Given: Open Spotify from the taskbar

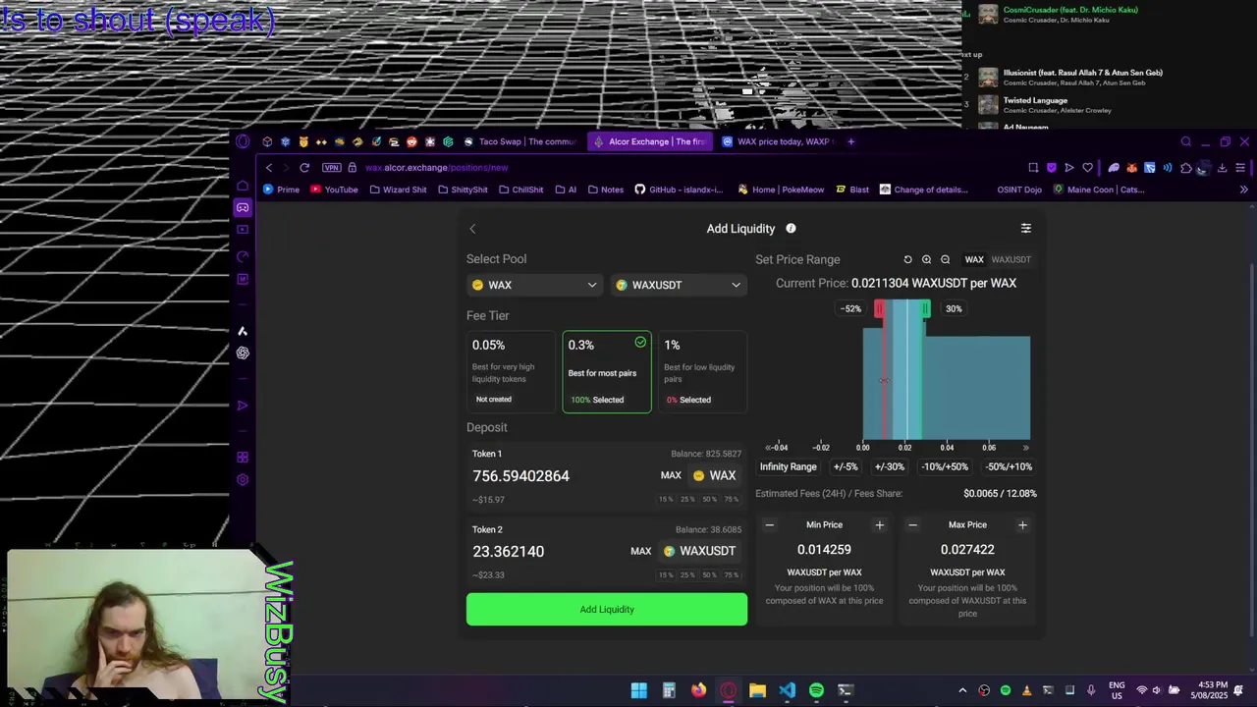Looking at the screenshot, I should coord(816,690).
